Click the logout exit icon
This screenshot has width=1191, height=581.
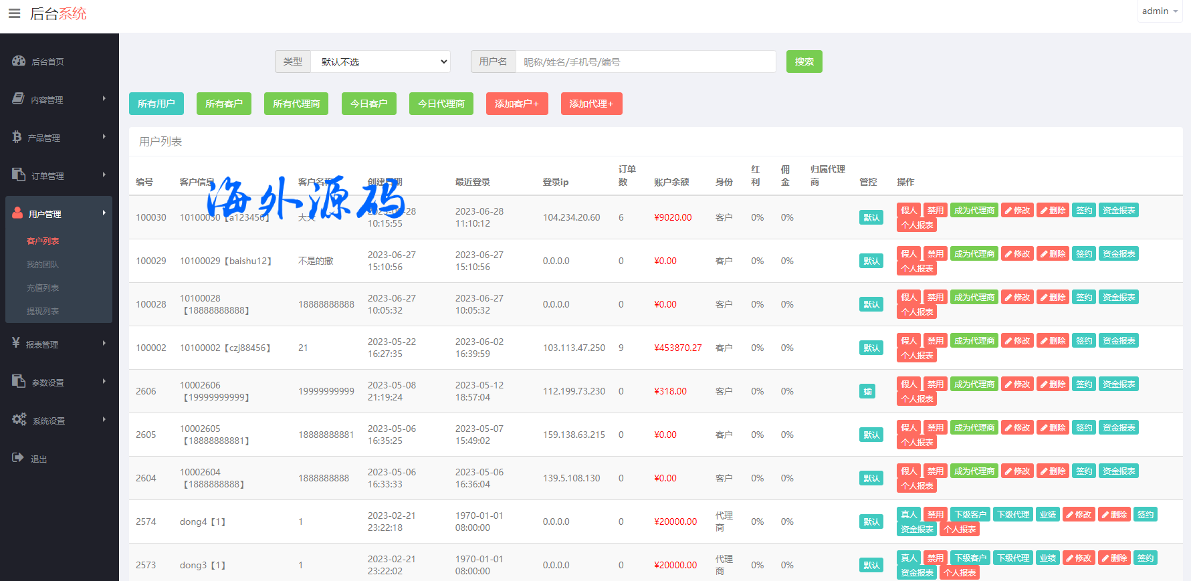pos(18,458)
